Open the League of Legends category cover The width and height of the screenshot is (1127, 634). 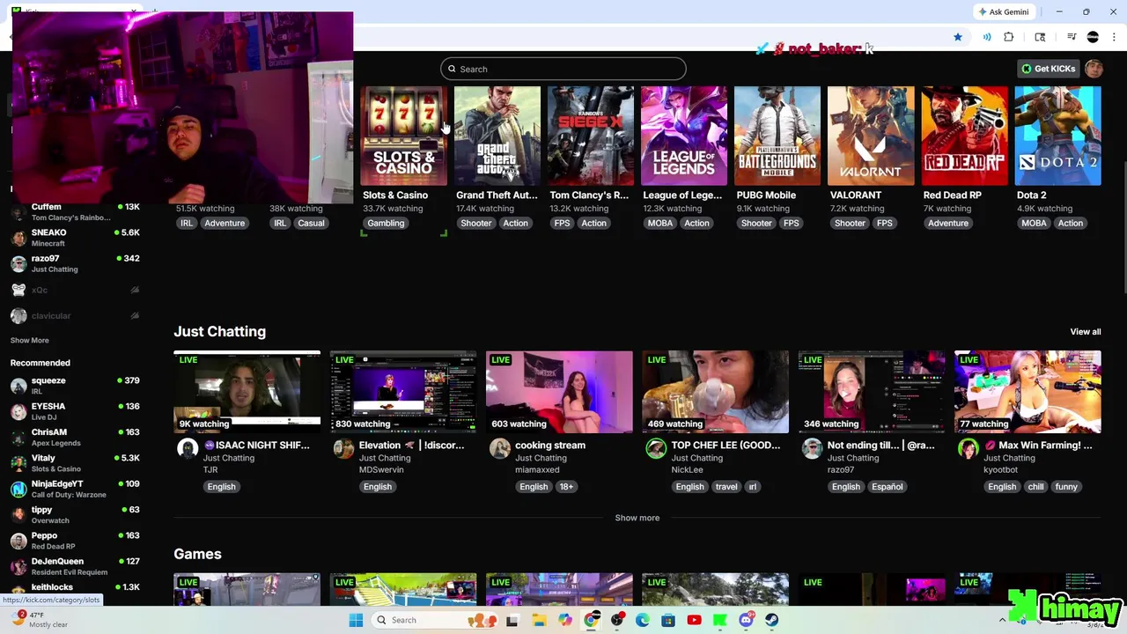point(684,136)
